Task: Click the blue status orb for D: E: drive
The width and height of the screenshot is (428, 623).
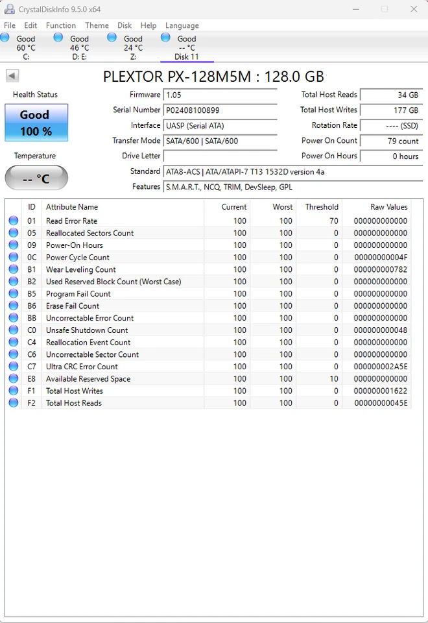Action: (x=58, y=38)
